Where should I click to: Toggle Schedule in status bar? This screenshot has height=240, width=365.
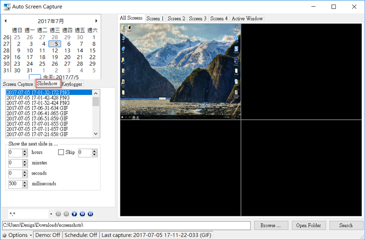[x=80, y=235]
